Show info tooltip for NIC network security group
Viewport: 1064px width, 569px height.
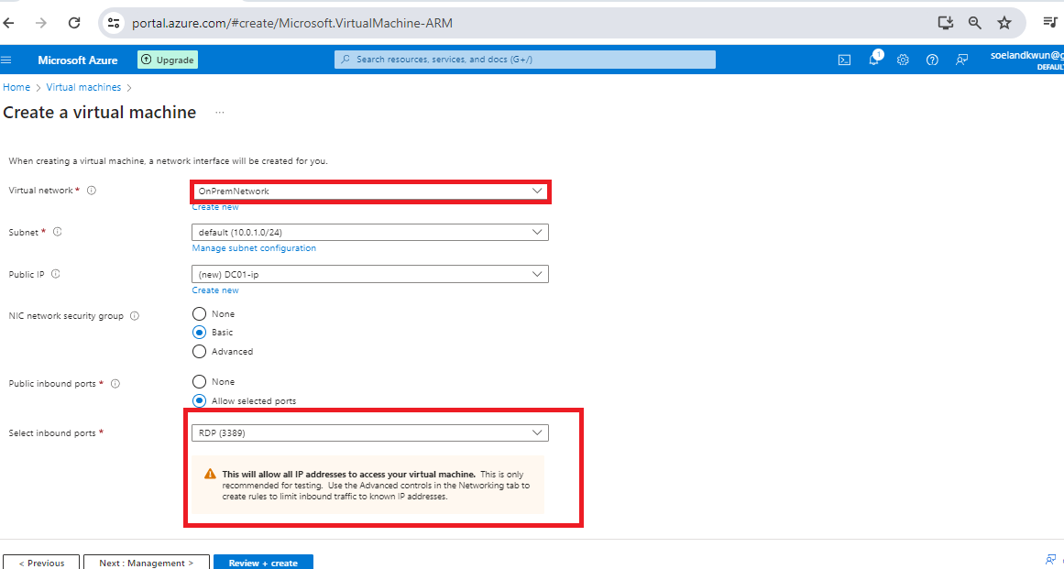135,316
